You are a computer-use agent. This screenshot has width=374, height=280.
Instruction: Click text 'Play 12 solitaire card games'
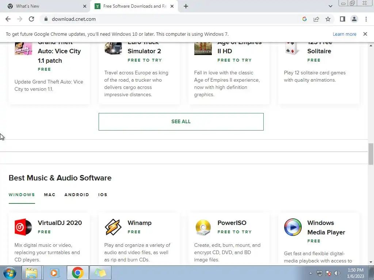(314, 73)
